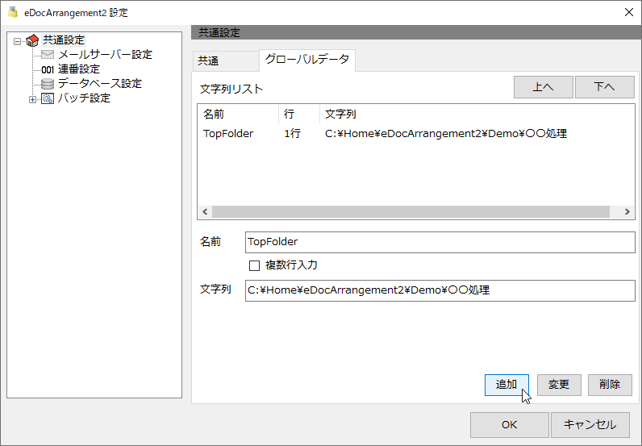Switch to the 共通 tab

coord(225,61)
